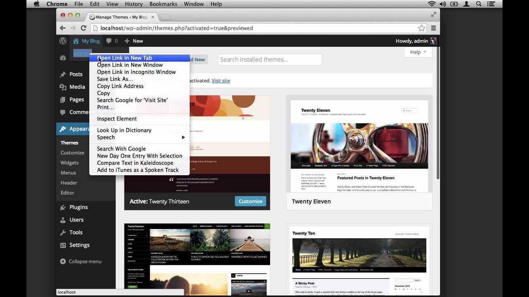This screenshot has width=529, height=297.
Task: Select Save Link As…
Action: pyautogui.click(x=140, y=79)
